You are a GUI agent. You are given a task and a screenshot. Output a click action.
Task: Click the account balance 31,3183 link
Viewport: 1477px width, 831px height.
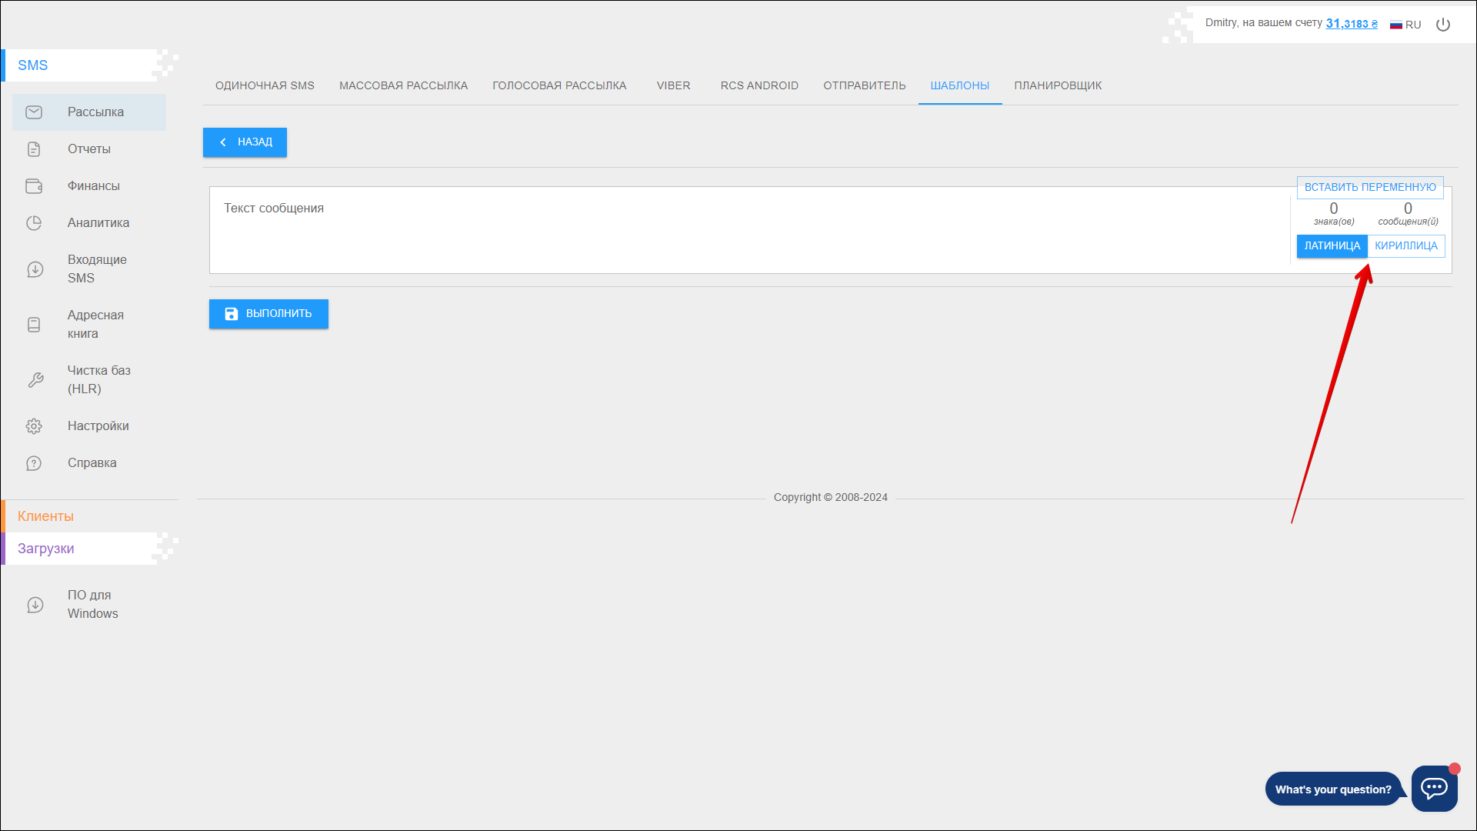(1351, 24)
